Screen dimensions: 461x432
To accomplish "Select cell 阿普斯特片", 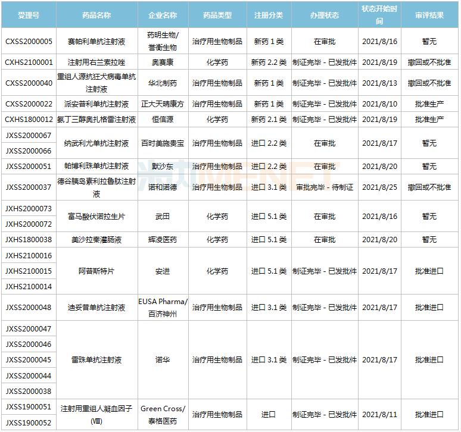I will click(x=96, y=271).
